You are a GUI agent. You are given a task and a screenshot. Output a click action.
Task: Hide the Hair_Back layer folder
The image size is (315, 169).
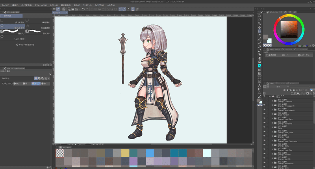pyautogui.click(x=264, y=118)
